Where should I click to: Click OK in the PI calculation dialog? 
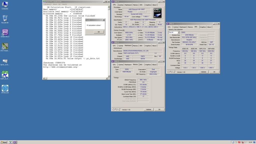[98, 32]
